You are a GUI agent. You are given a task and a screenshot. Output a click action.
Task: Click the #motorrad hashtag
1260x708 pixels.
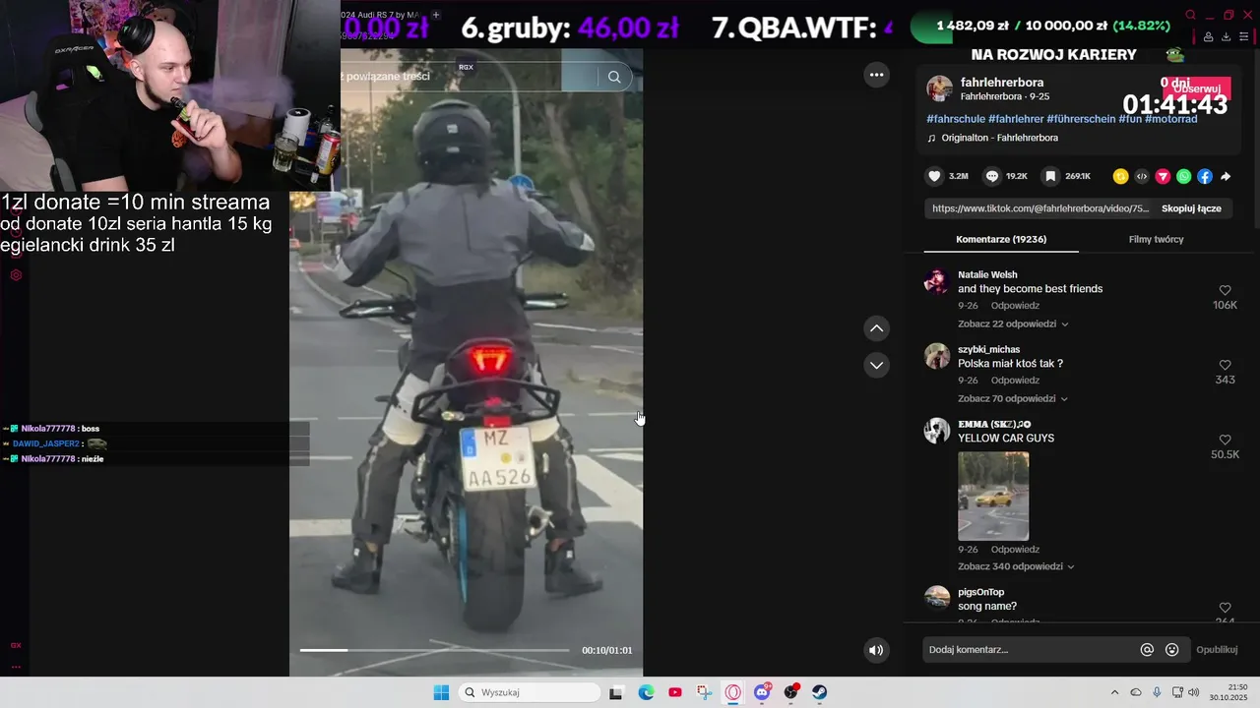pyautogui.click(x=1171, y=119)
